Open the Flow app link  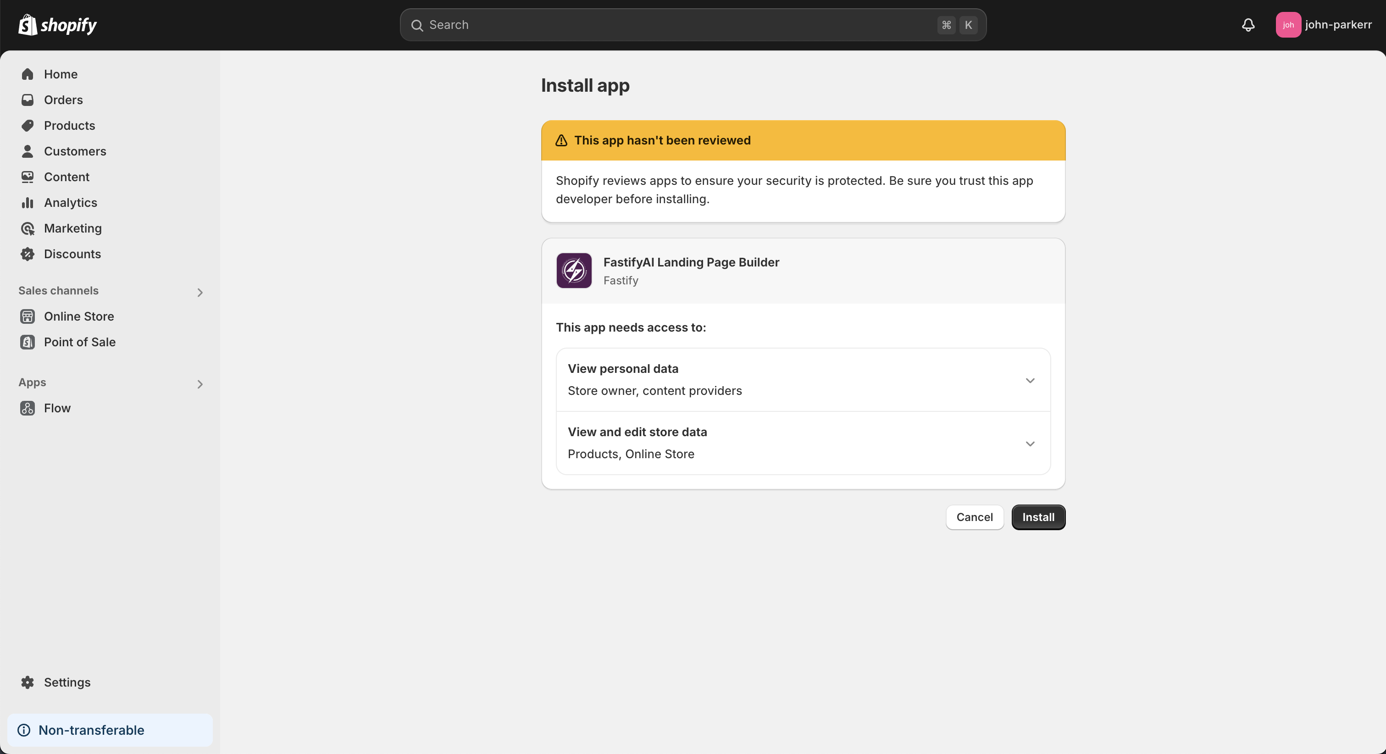tap(57, 409)
